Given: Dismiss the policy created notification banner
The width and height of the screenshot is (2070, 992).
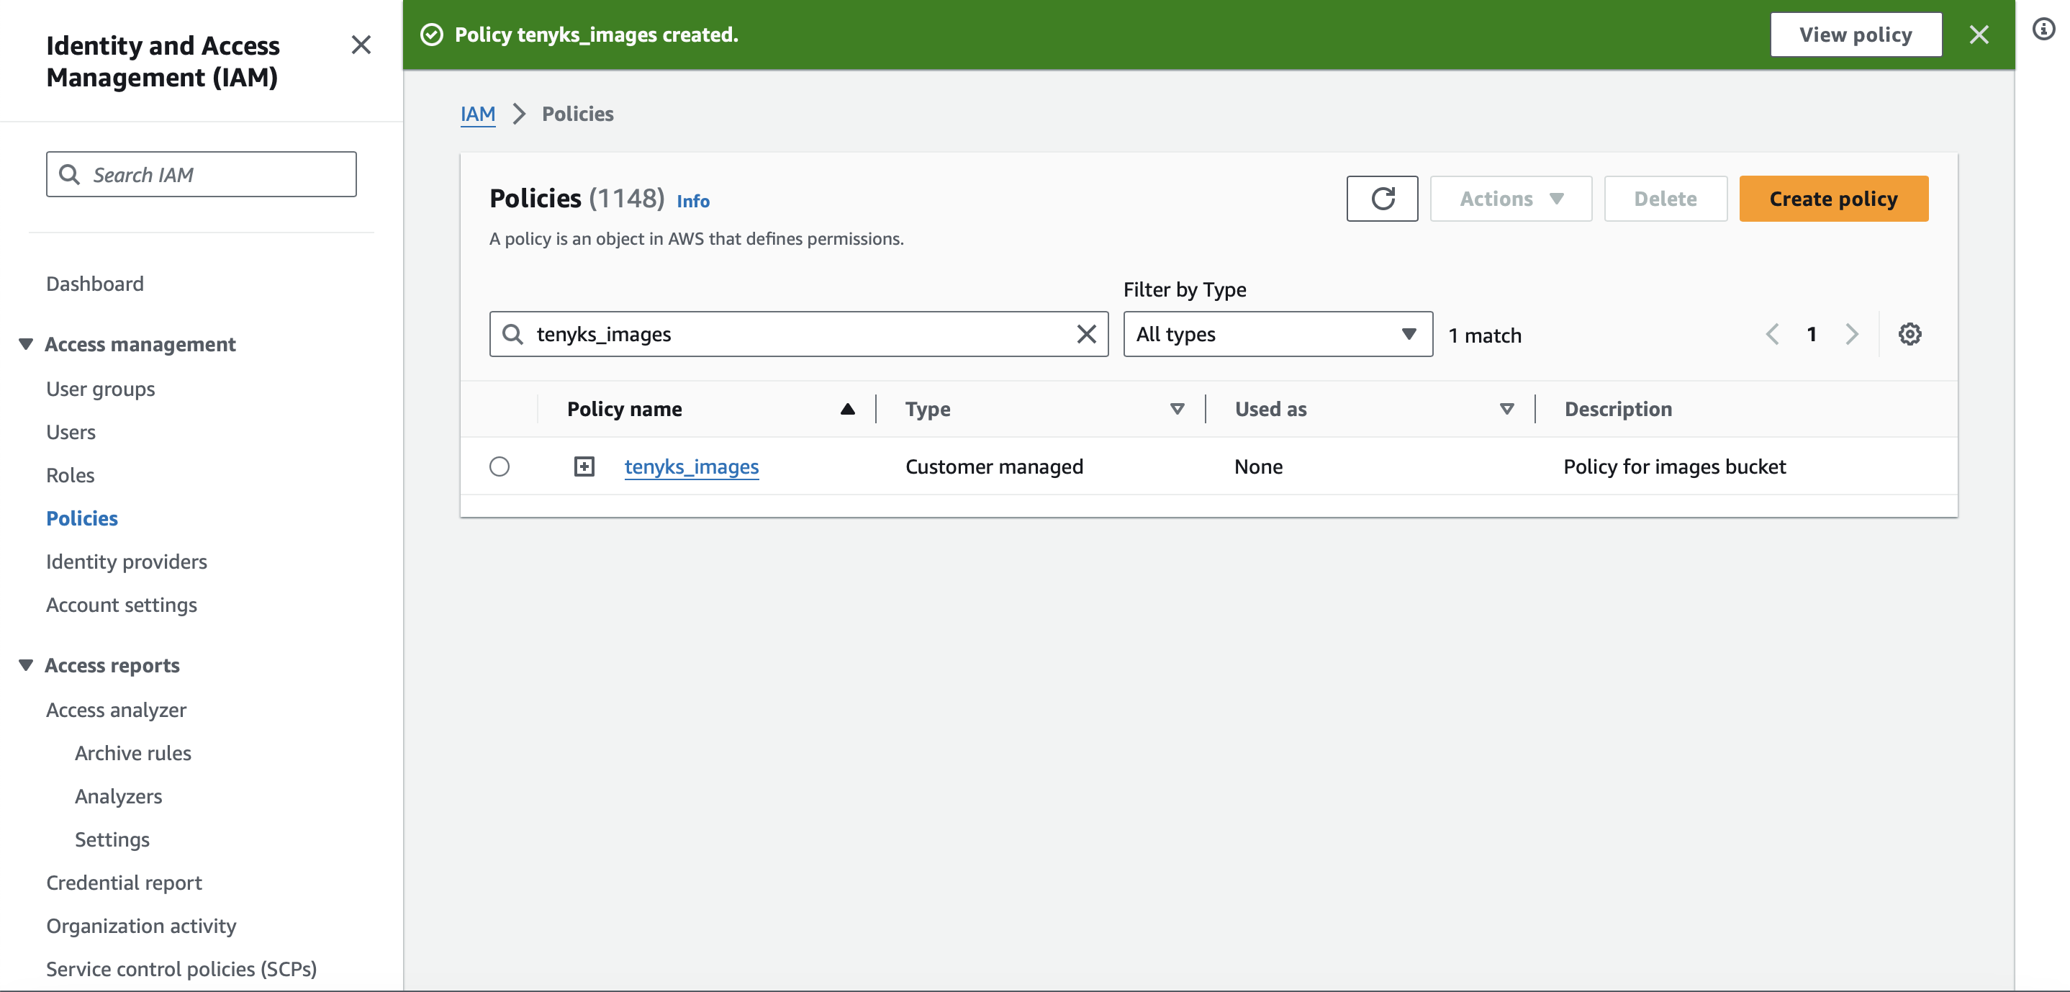Looking at the screenshot, I should 1979,35.
